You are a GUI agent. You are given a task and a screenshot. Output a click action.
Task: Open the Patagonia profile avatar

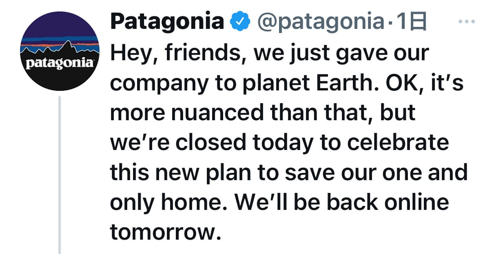tap(60, 51)
